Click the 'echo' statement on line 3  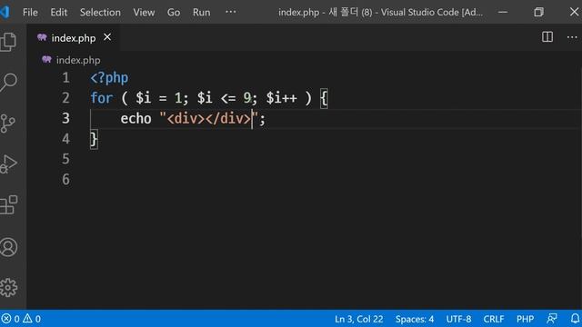click(135, 119)
